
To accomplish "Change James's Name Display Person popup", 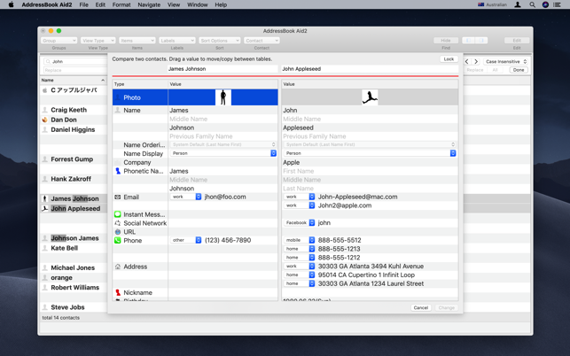I will coord(223,153).
